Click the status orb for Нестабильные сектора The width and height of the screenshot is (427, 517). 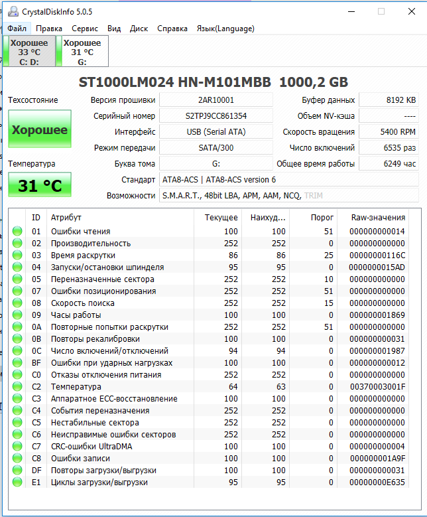tap(17, 422)
